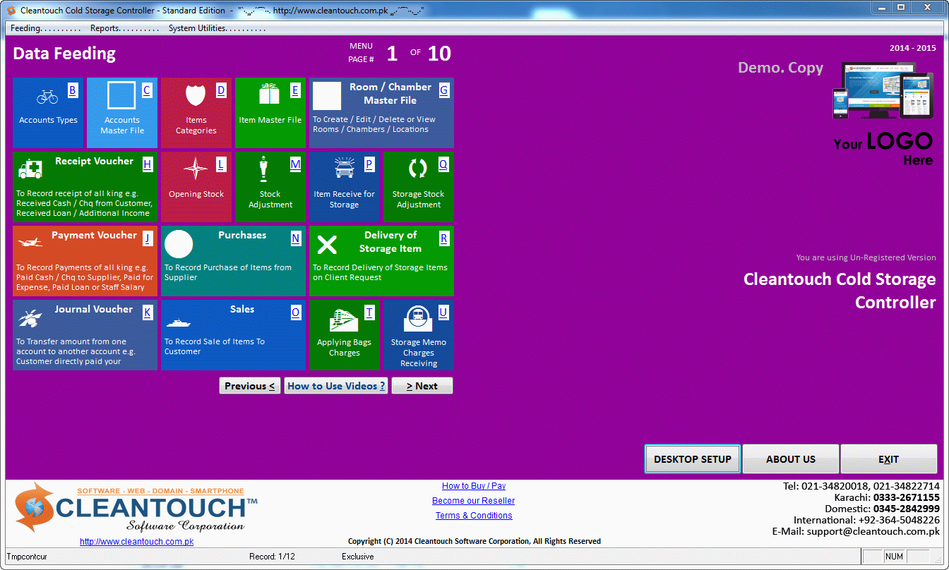Click the Exclusive status bar entry
The height and width of the screenshot is (570, 949).
tap(358, 557)
